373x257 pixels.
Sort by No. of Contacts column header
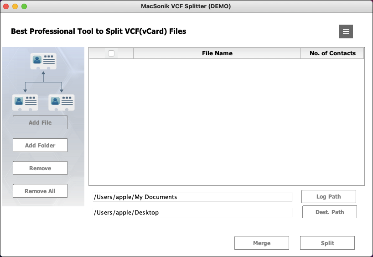(x=332, y=53)
